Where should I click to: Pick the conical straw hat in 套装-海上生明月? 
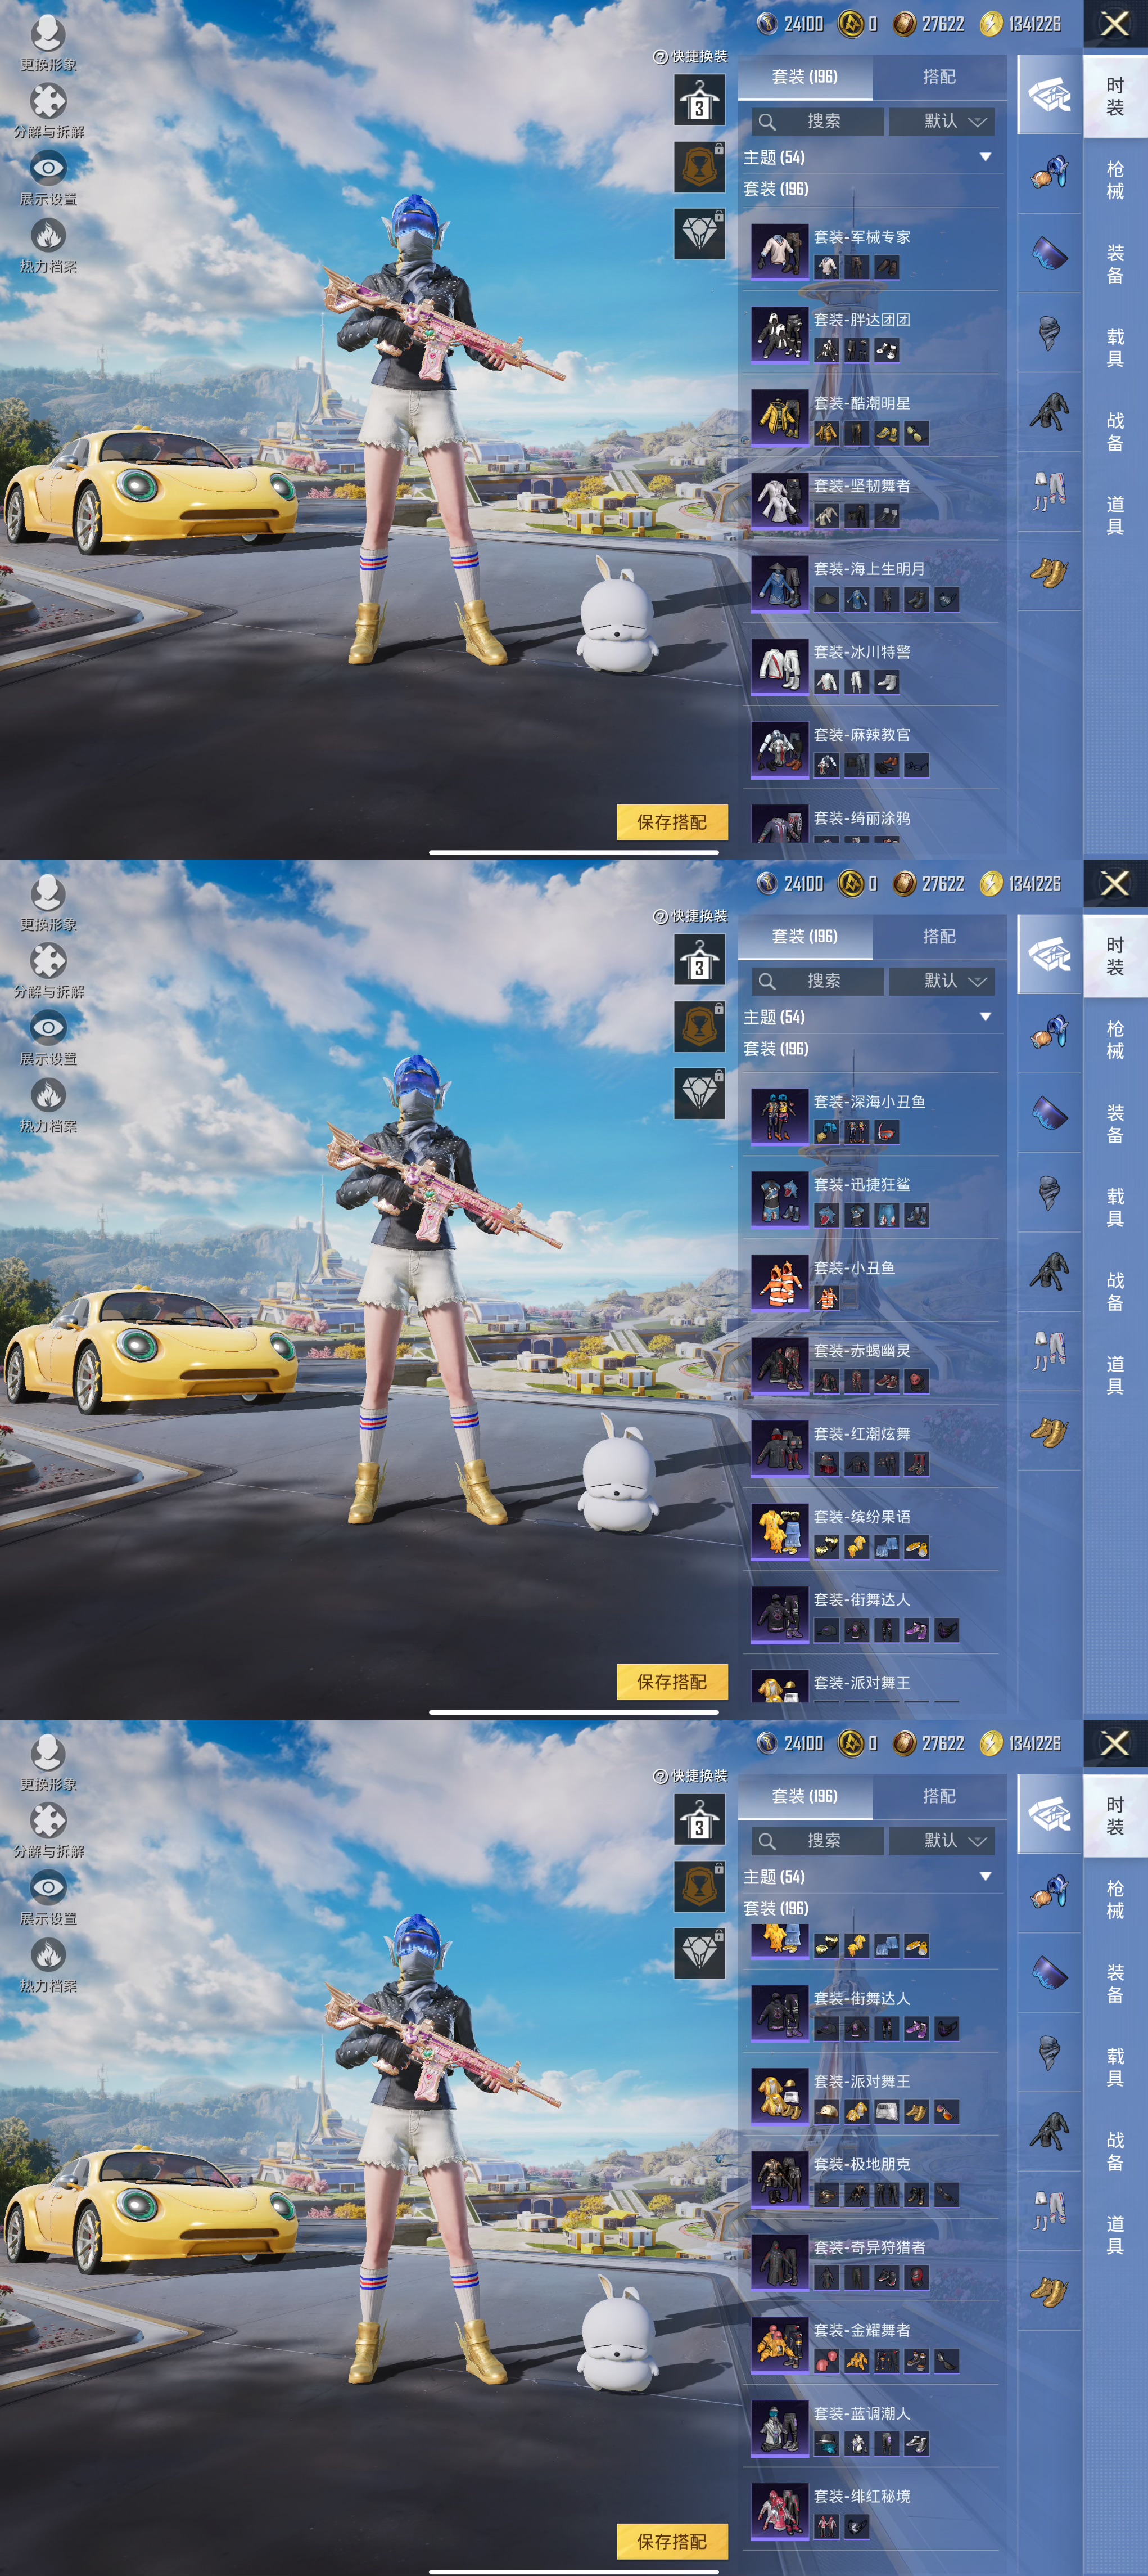click(826, 599)
